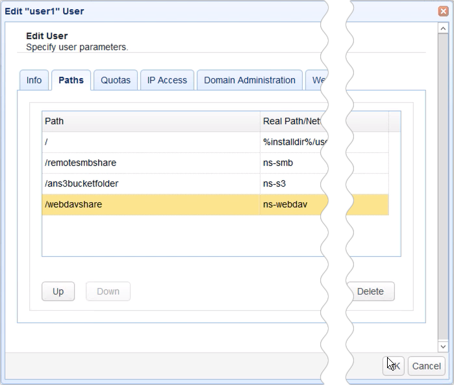Switch to the Info tab
454x385 pixels.
click(34, 81)
